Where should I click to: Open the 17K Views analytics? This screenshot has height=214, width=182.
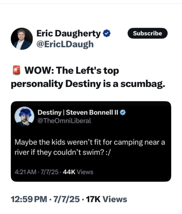pyautogui.click(x=107, y=199)
